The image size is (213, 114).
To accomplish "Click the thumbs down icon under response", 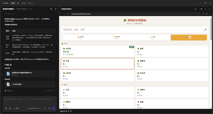I will click(x=48, y=91).
